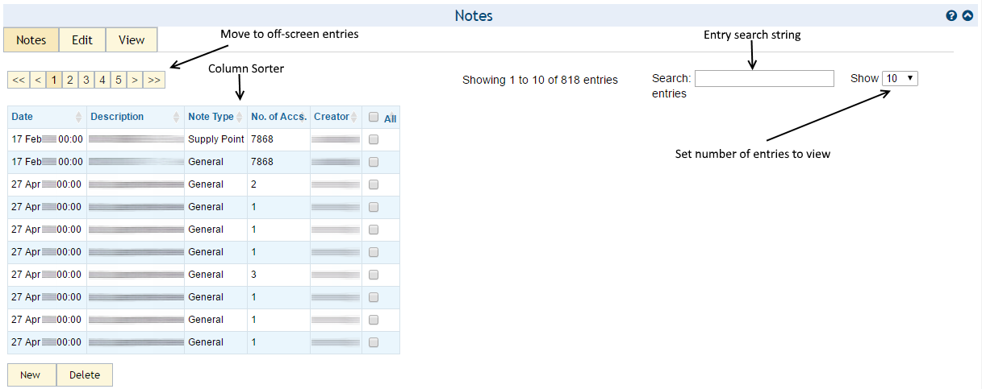The image size is (982, 389).
Task: Click the Note Type column sort icon
Action: 239,118
